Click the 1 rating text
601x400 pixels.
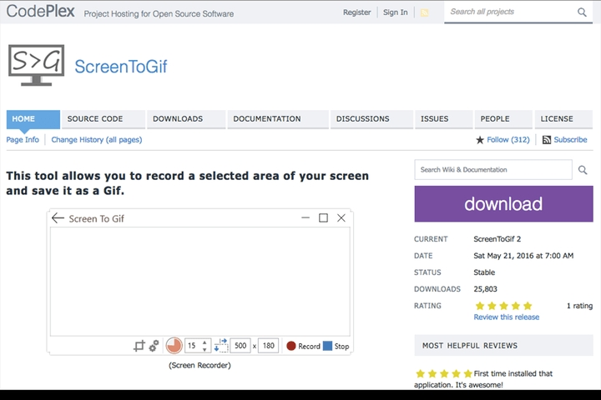(x=579, y=306)
